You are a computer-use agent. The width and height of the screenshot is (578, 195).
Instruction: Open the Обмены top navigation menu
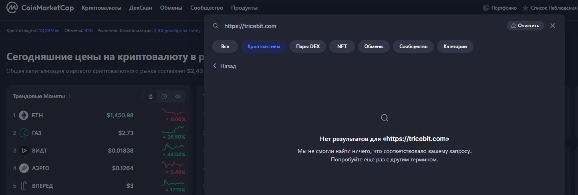[x=171, y=8]
